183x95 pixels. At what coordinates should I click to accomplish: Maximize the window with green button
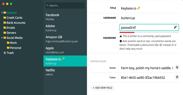tap(11, 4)
